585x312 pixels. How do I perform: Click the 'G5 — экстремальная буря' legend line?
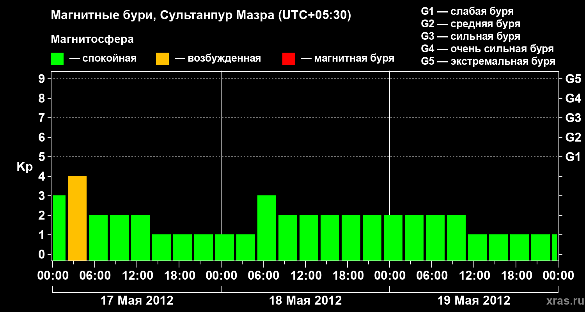(x=488, y=61)
